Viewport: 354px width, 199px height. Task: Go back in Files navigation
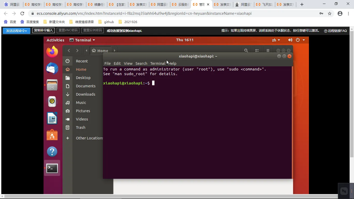(69, 51)
